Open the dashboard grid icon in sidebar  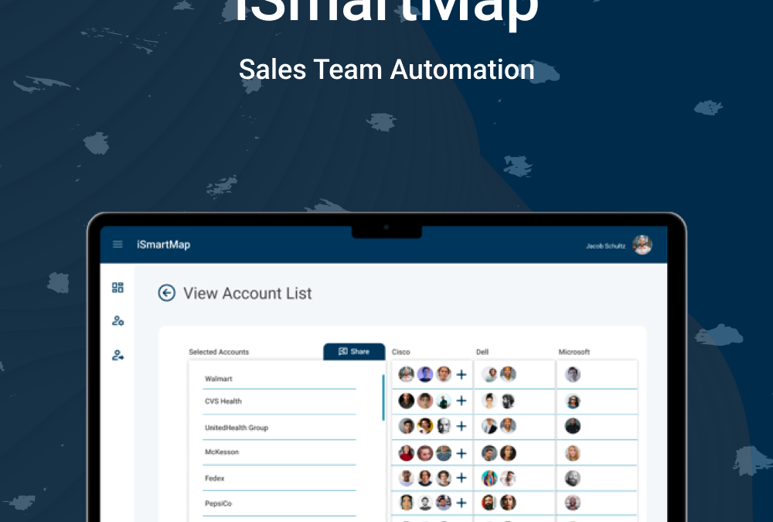[117, 288]
